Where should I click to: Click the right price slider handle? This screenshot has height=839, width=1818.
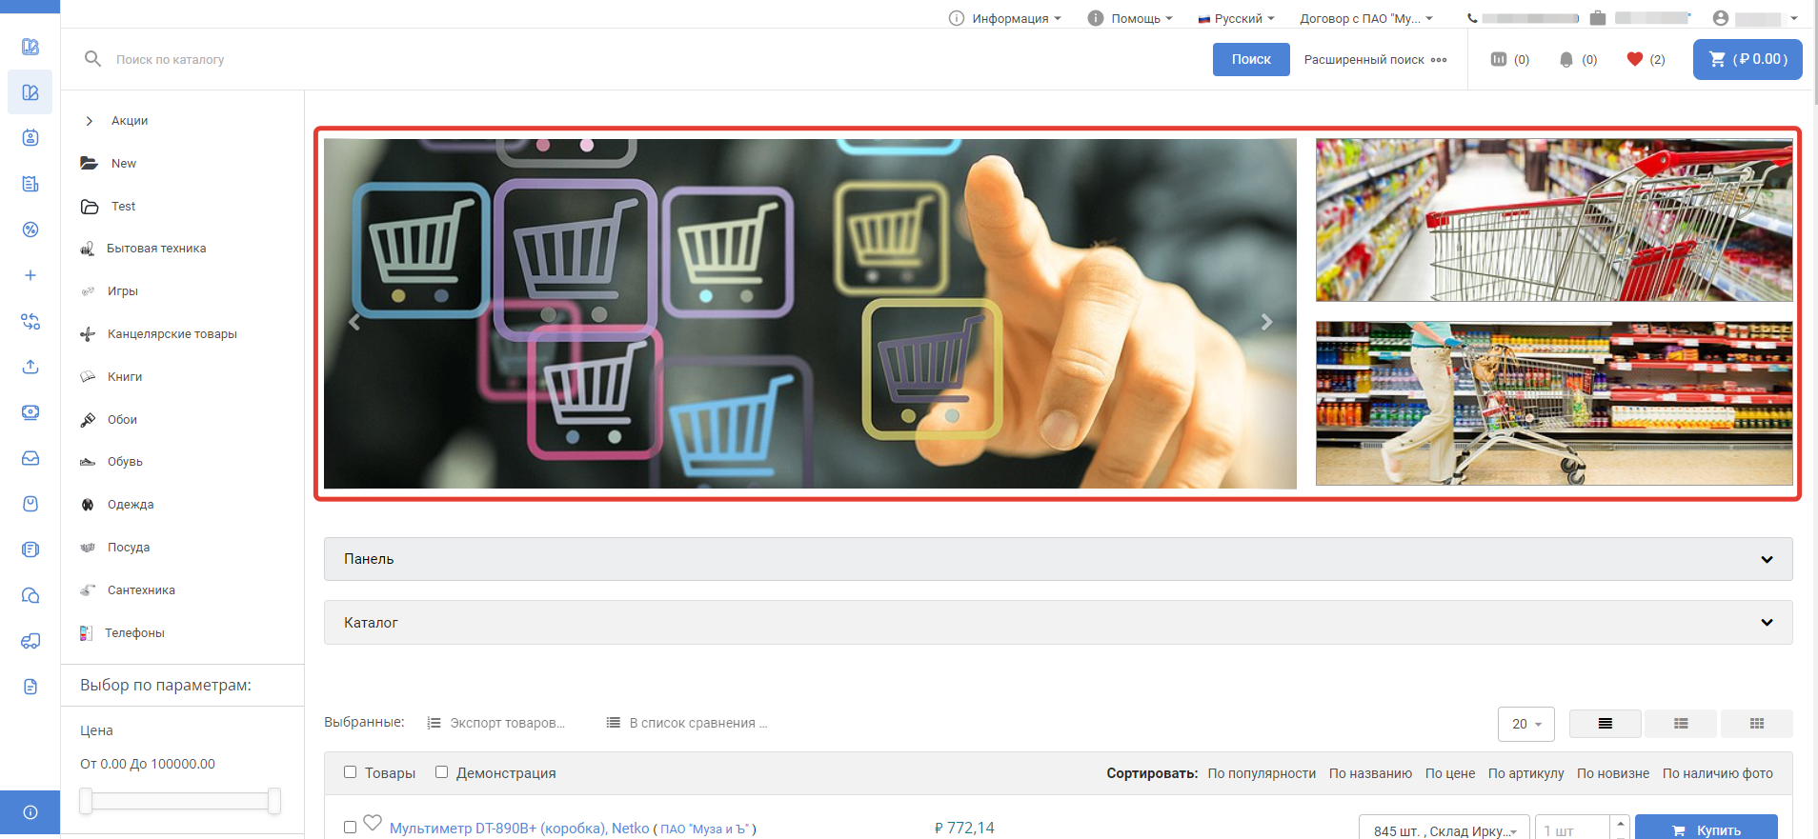(274, 801)
